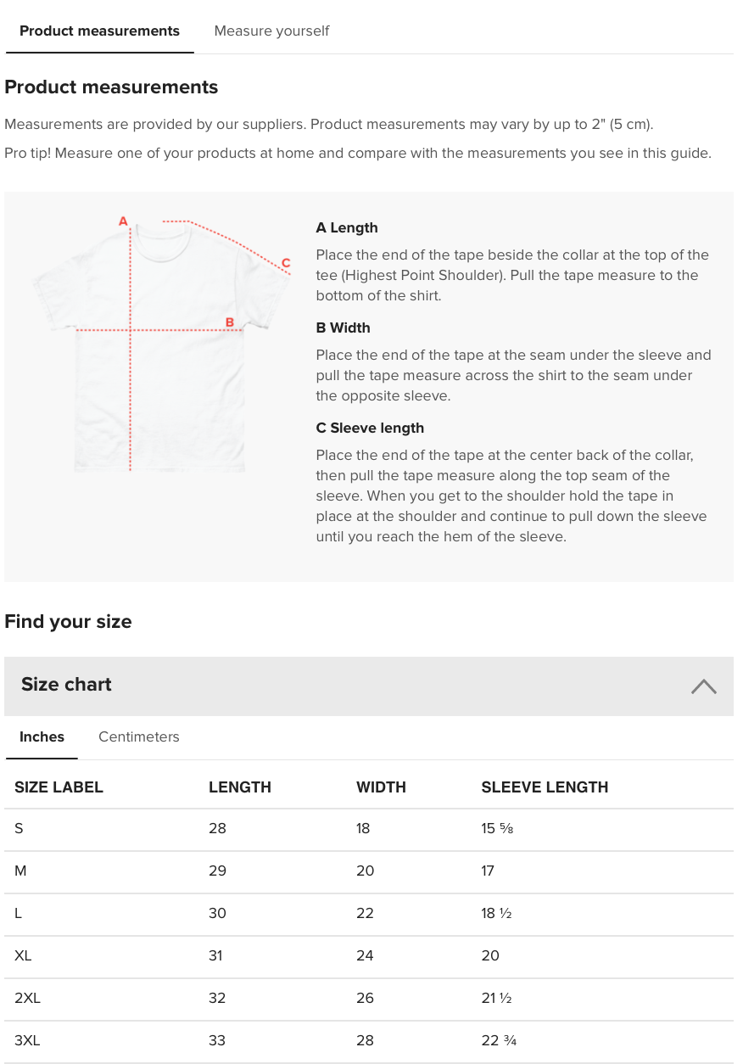Switch to the Measure yourself tab
743x1064 pixels.
pyautogui.click(x=271, y=31)
